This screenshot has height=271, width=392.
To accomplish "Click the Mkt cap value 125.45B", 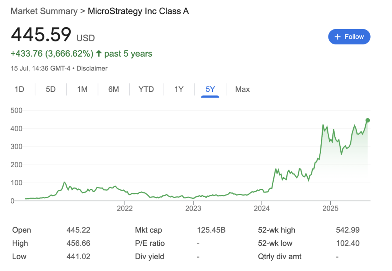I will tap(211, 230).
